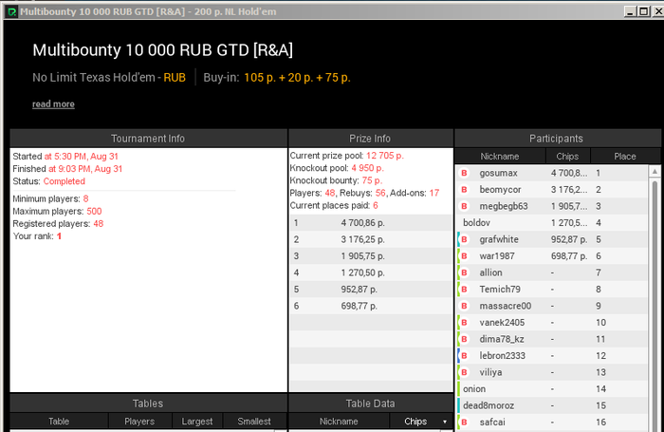This screenshot has height=432, width=664.
Task: Click the participants list scrollbar thumb
Action: 655,305
